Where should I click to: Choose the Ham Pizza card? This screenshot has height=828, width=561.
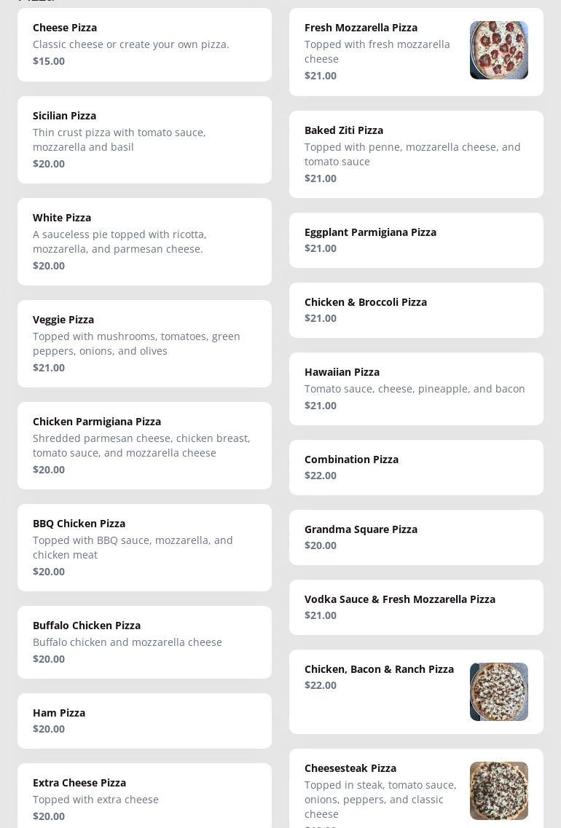tap(144, 721)
